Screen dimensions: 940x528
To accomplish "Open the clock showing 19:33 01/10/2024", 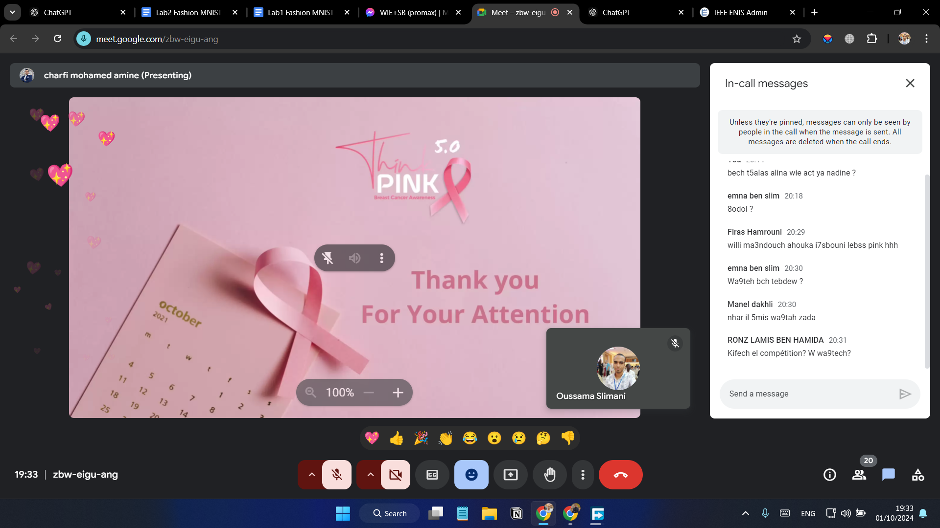I will tap(894, 513).
